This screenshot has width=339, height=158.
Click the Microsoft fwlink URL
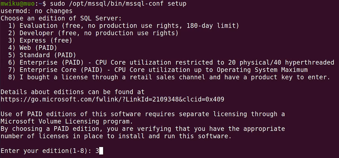click(x=112, y=99)
